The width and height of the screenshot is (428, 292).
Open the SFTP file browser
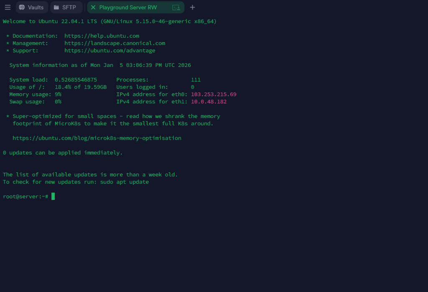click(66, 7)
